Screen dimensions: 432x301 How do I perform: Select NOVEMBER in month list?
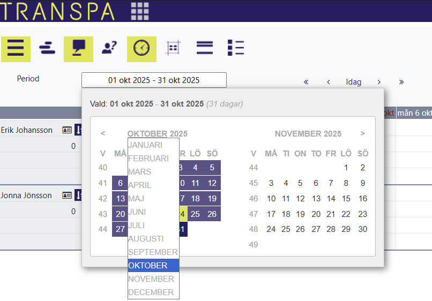coord(153,279)
